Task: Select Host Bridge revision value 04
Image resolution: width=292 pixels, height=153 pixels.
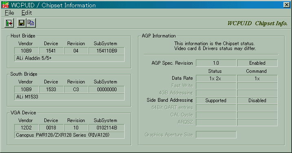Action: [76, 51]
